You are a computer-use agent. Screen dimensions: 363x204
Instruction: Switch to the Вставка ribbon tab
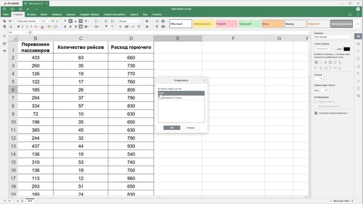[x=32, y=15]
